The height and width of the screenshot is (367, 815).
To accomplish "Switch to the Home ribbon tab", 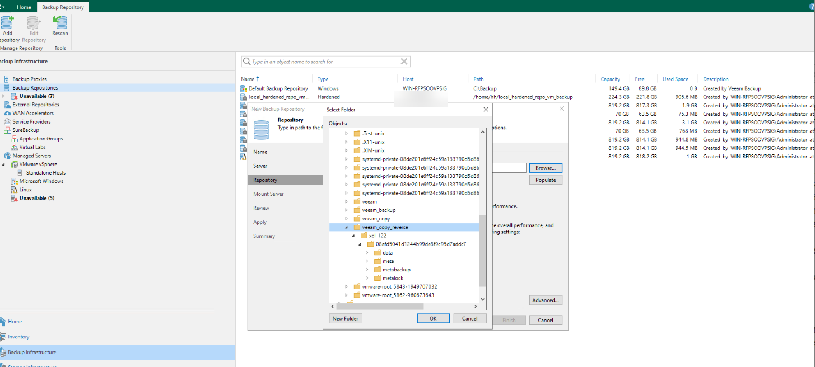I will coord(24,7).
